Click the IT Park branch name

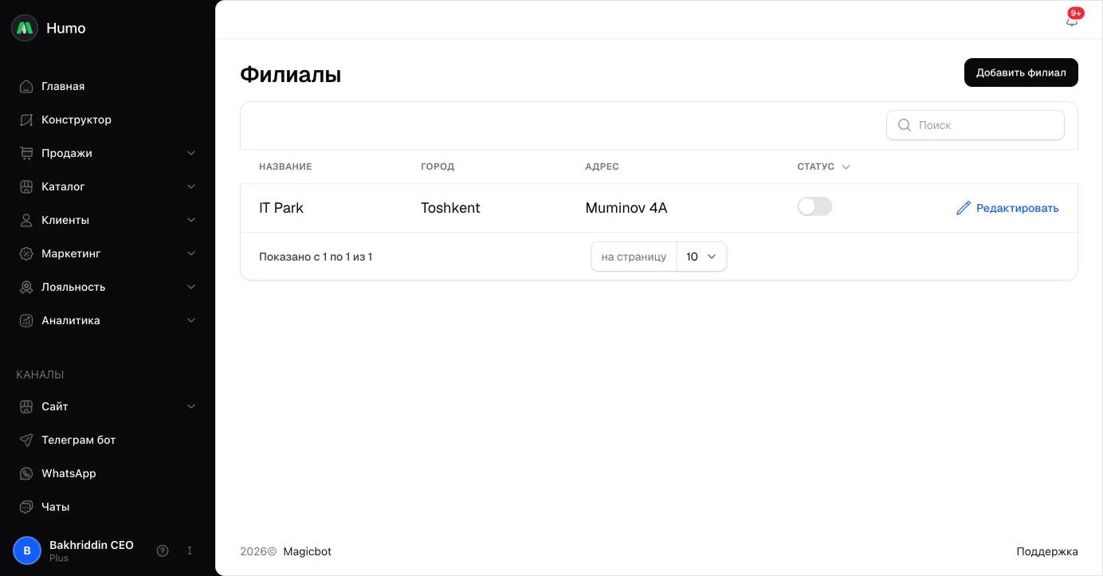click(281, 208)
